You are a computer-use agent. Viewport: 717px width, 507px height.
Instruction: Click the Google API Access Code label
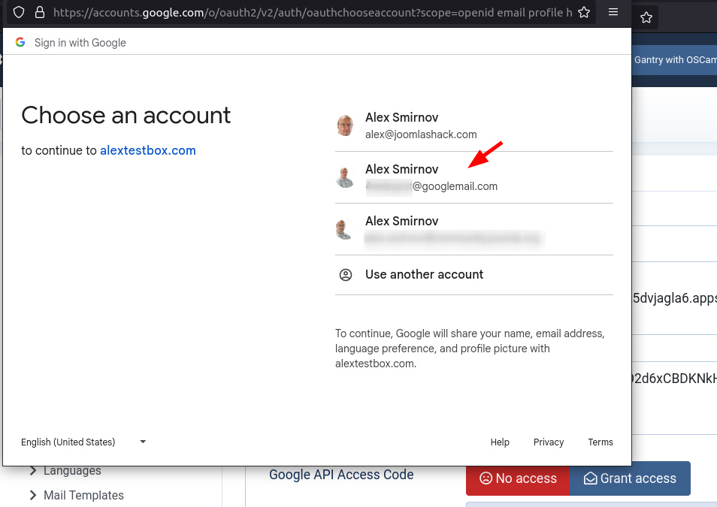pos(341,475)
